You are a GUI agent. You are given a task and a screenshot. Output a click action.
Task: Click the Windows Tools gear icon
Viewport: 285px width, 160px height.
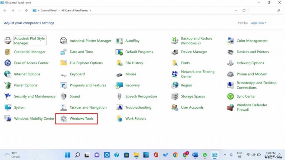click(63, 118)
